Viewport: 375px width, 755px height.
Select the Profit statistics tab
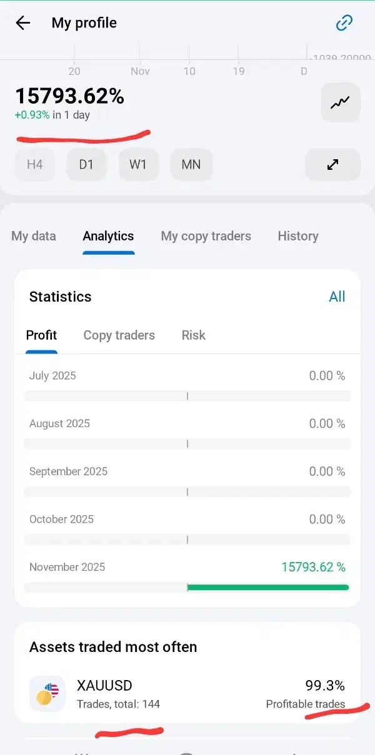coord(41,335)
